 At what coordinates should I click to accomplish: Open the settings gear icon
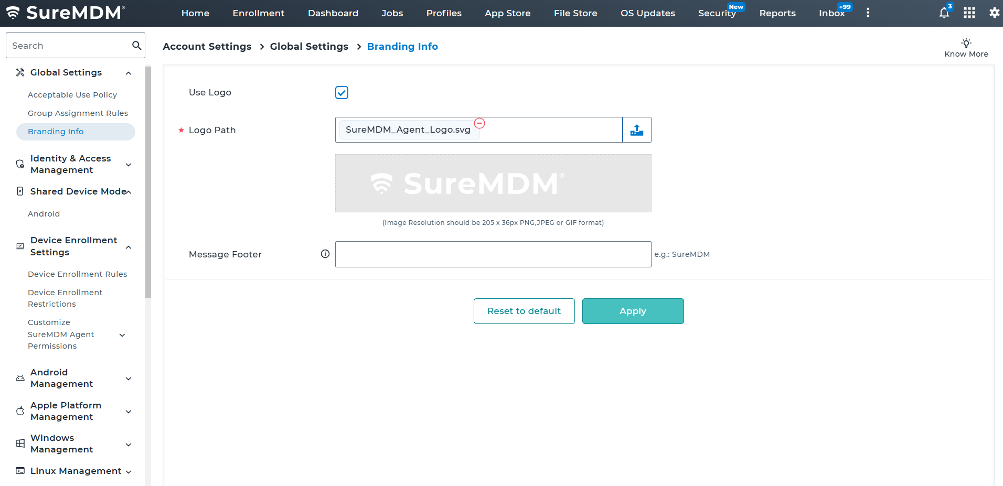(994, 13)
